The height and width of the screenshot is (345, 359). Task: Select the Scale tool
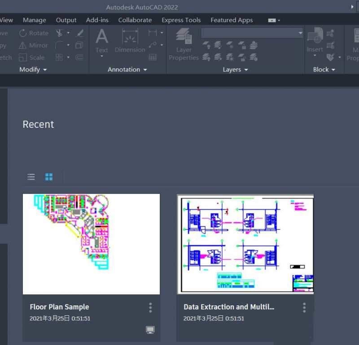(x=33, y=57)
